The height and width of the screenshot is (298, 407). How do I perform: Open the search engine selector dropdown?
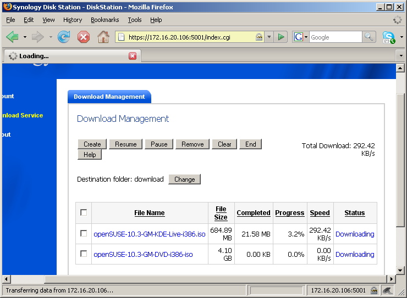point(306,37)
